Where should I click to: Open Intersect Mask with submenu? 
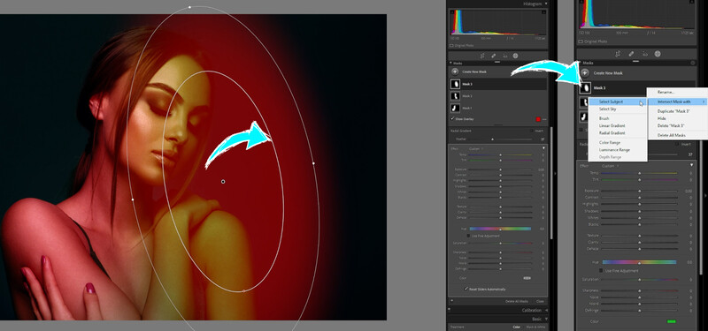677,102
